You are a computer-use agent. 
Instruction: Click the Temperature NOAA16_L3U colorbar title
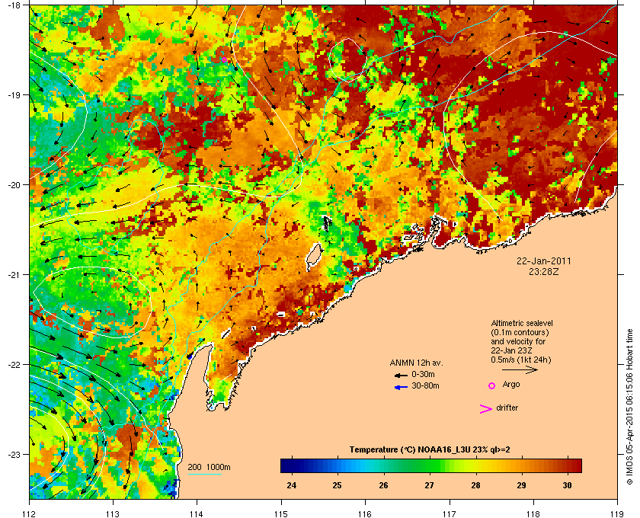pyautogui.click(x=430, y=449)
